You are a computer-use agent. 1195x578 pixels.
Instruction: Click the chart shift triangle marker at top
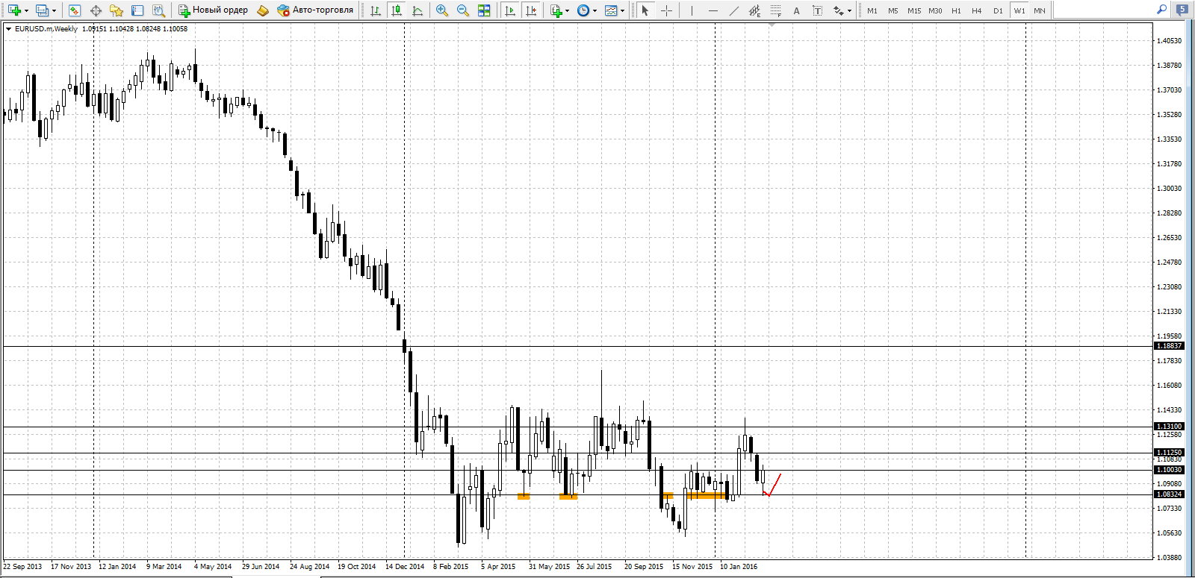coord(772,25)
